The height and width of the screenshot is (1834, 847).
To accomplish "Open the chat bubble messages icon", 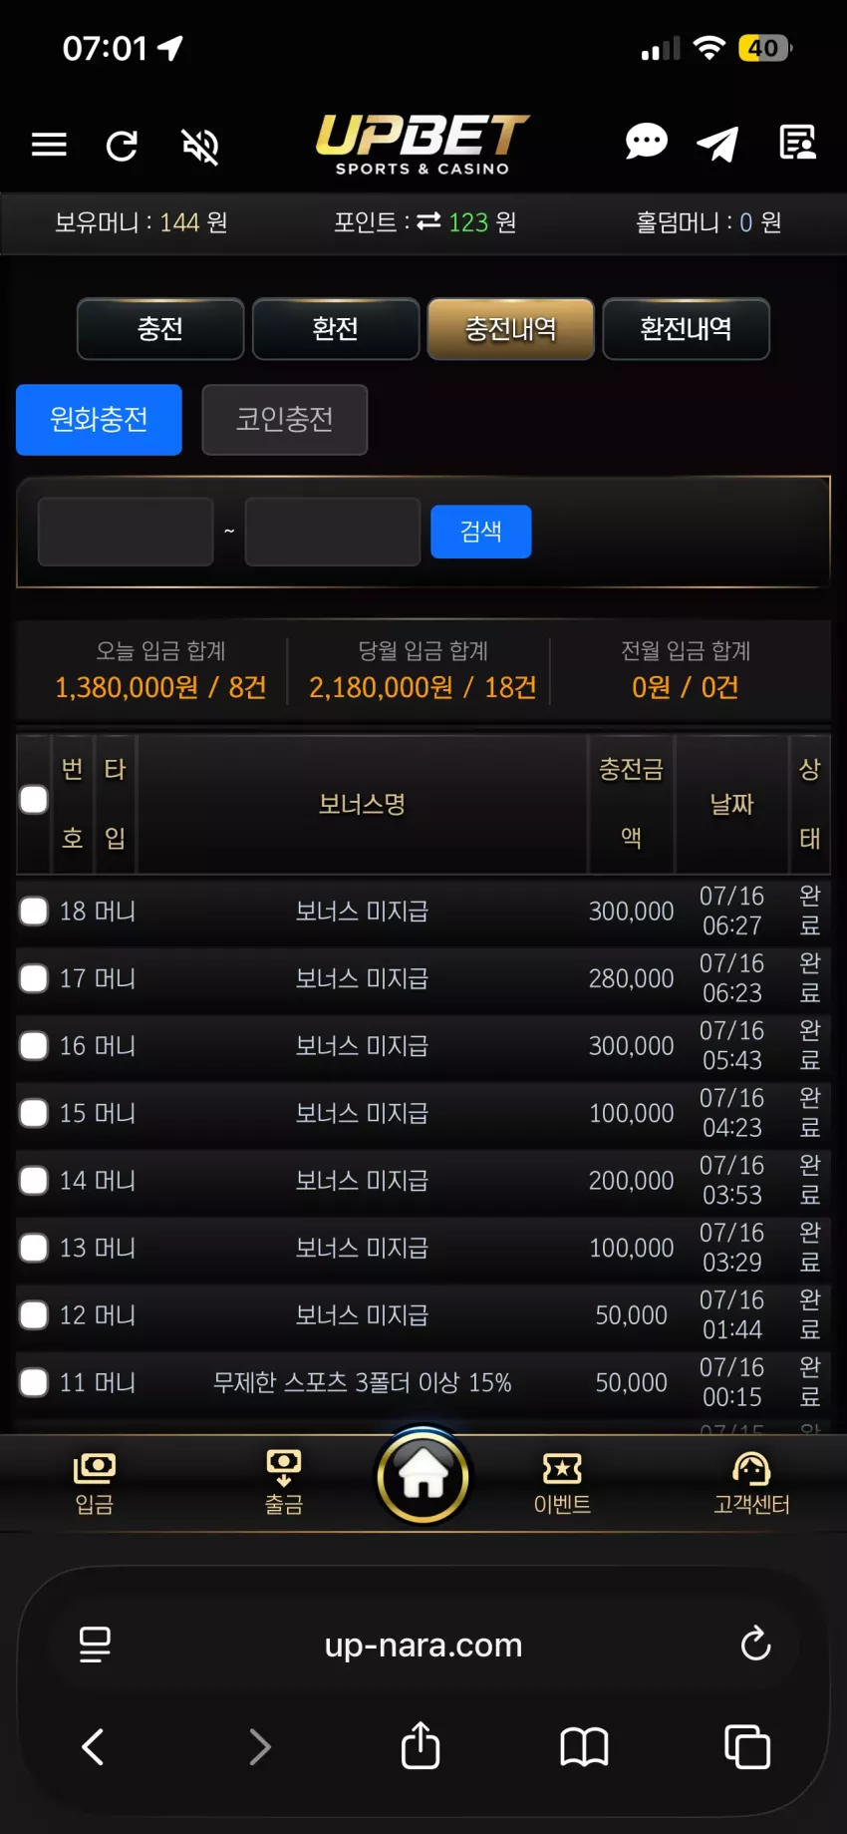I will pos(646,143).
